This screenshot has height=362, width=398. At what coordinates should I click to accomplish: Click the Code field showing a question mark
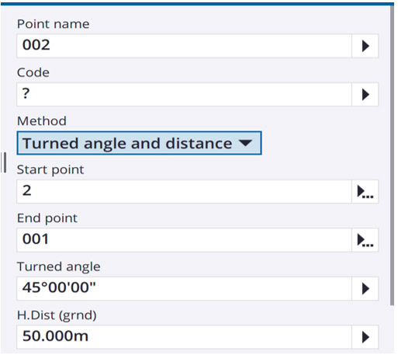[185, 95]
